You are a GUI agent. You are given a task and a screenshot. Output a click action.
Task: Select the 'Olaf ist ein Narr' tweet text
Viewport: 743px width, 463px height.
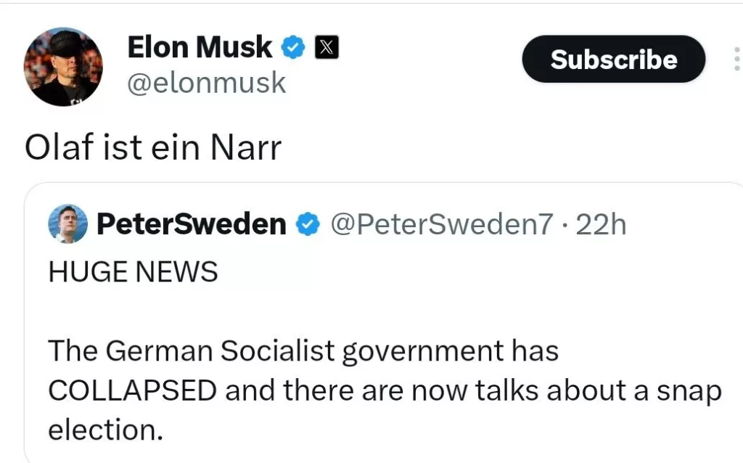pyautogui.click(x=153, y=147)
